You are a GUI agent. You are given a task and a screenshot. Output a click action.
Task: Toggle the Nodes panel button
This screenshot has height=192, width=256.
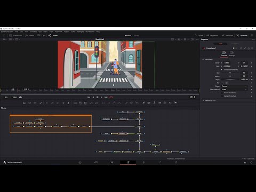click(x=53, y=35)
